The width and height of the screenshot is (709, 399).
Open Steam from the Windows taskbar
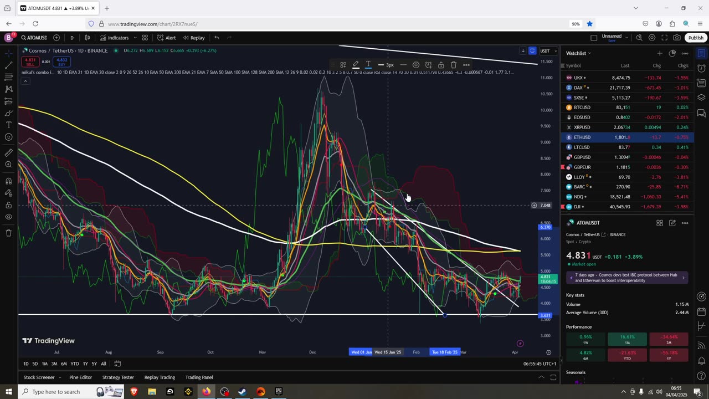coord(242,392)
